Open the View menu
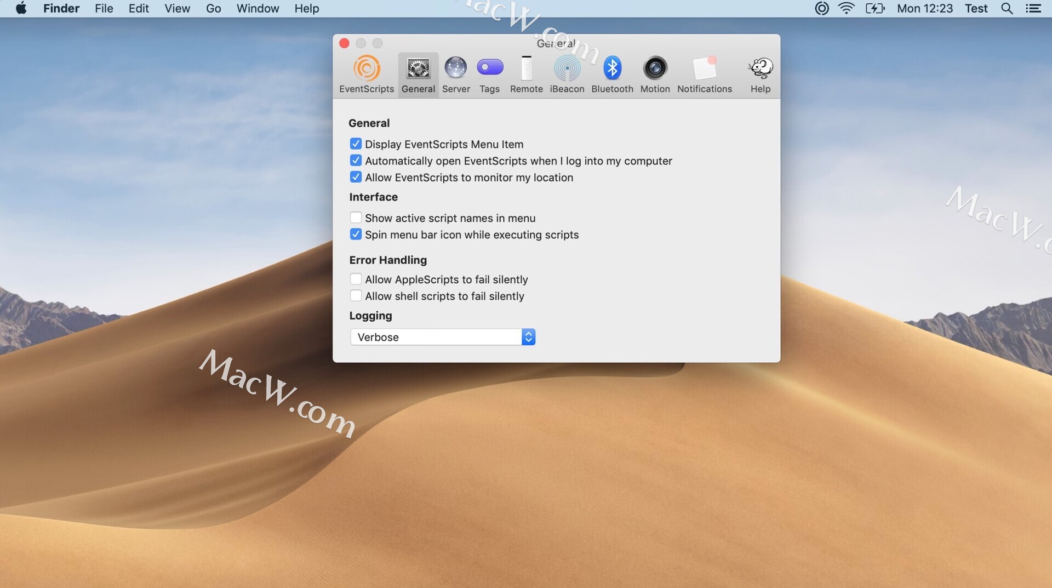Image resolution: width=1052 pixels, height=588 pixels. pyautogui.click(x=177, y=8)
